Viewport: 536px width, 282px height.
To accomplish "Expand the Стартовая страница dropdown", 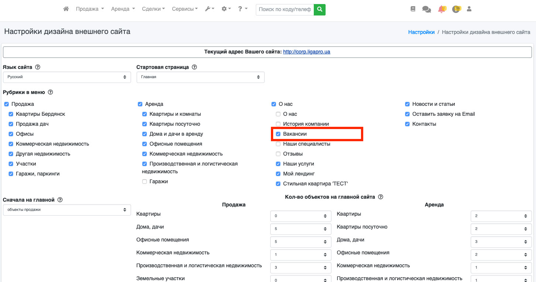I will pyautogui.click(x=200, y=77).
